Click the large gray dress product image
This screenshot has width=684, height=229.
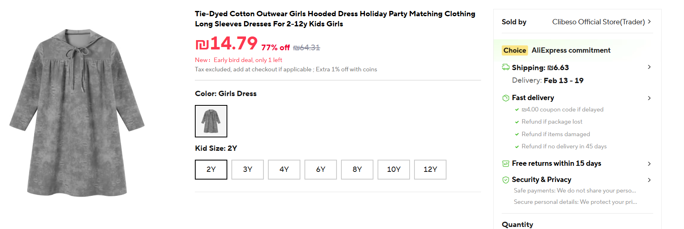(x=77, y=113)
